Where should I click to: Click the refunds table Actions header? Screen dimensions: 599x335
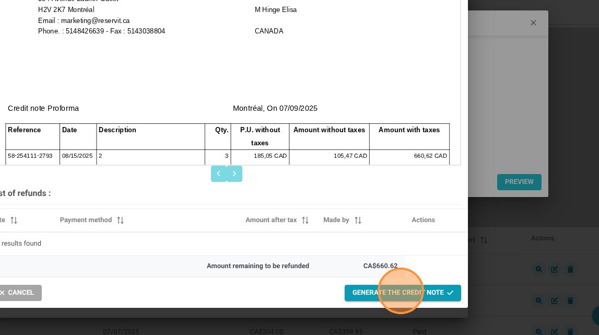424,220
